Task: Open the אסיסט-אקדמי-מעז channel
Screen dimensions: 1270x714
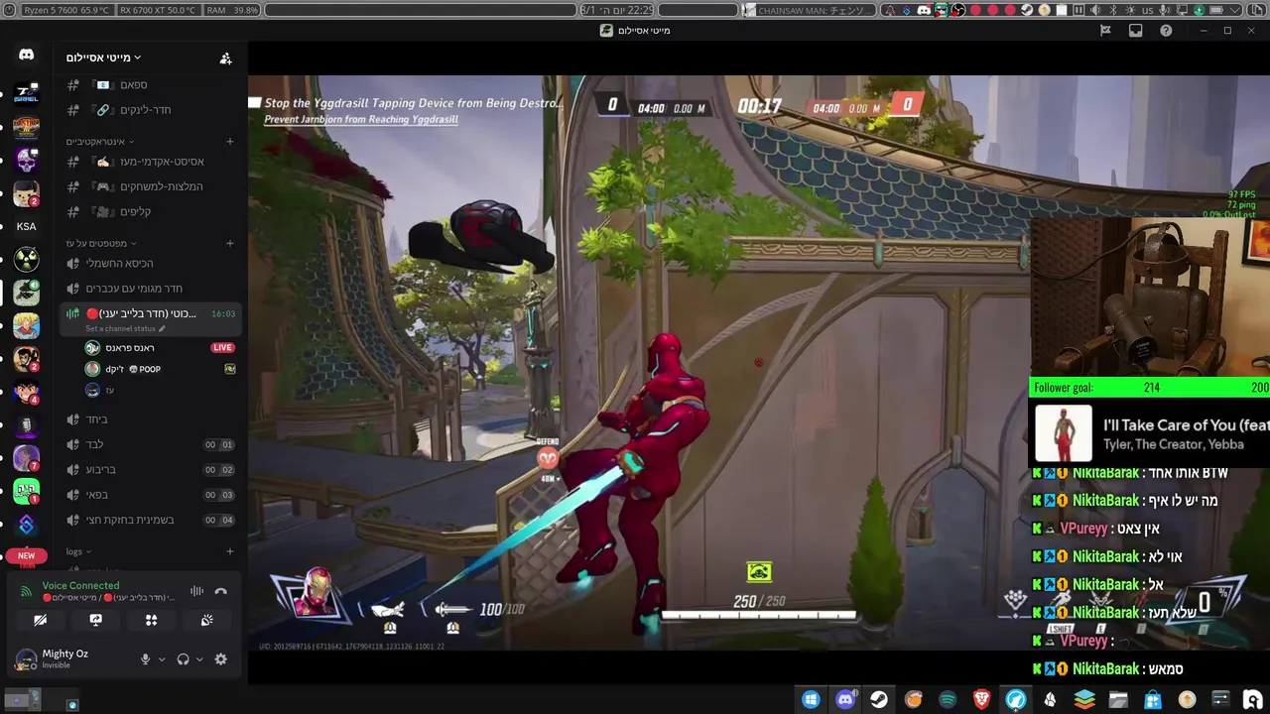Action: 149,161
